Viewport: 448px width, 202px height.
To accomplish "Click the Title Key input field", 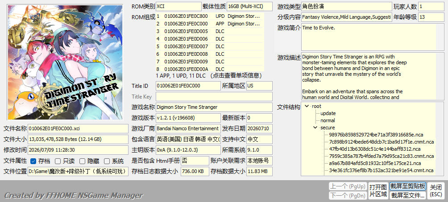I will click(214, 97).
